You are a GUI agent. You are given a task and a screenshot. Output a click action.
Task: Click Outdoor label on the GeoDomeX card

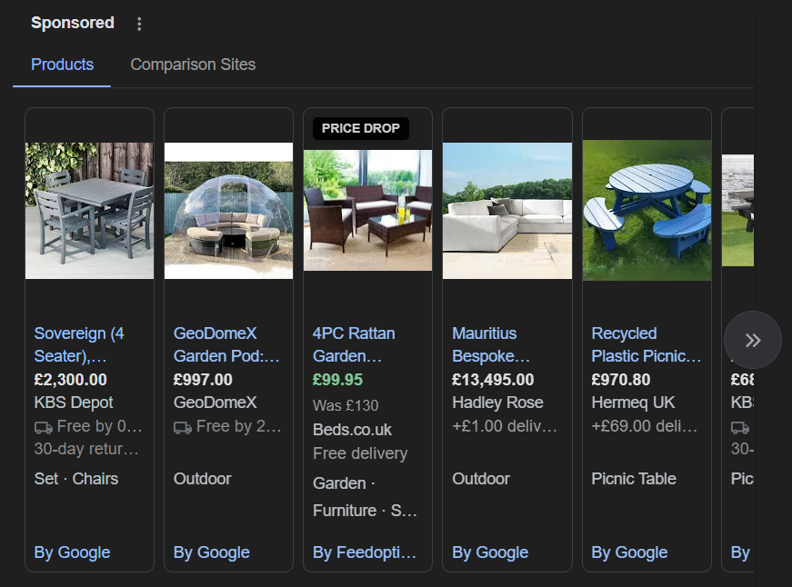coord(203,479)
